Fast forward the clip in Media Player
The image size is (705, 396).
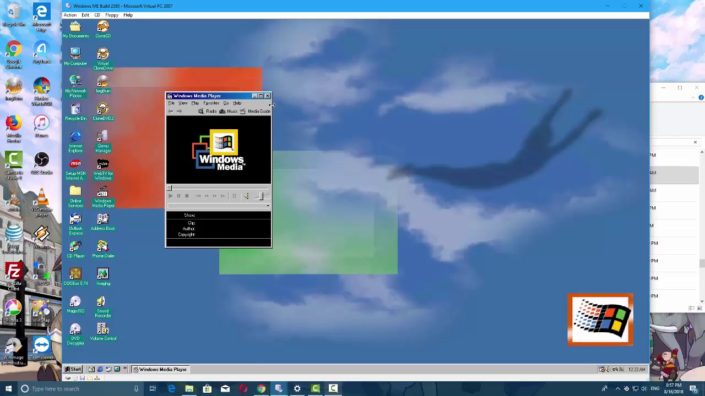point(214,196)
